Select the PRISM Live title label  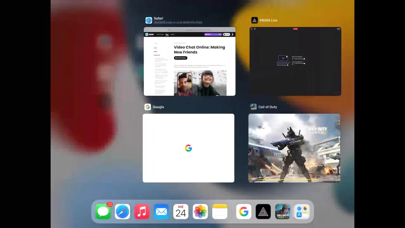(x=268, y=20)
